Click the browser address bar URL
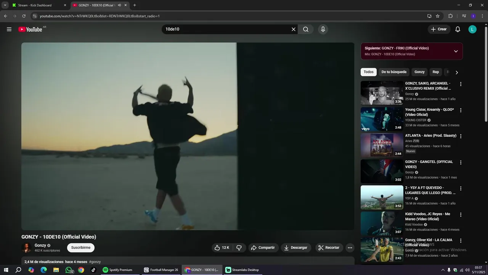Viewport: 488px width, 275px height. click(100, 16)
